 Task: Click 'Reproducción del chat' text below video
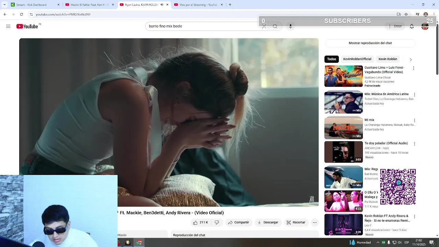point(189,235)
